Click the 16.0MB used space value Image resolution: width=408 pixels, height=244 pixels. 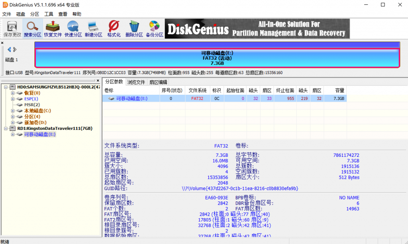pyautogui.click(x=220, y=161)
